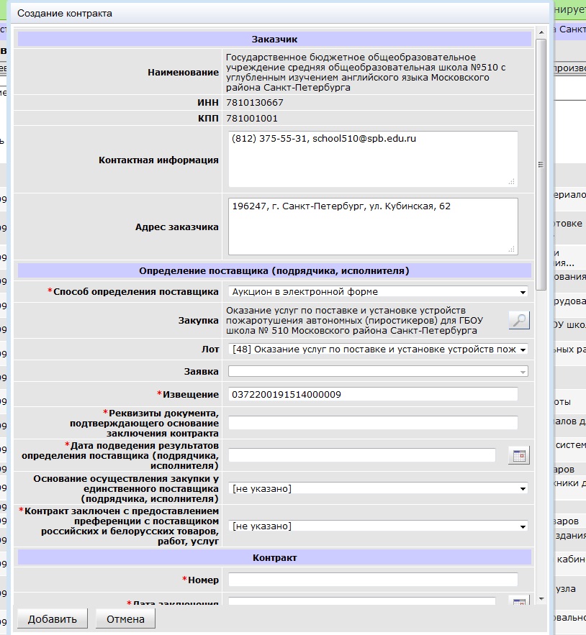
Task: Focus the Адрес заказчика text area
Action: tap(373, 227)
